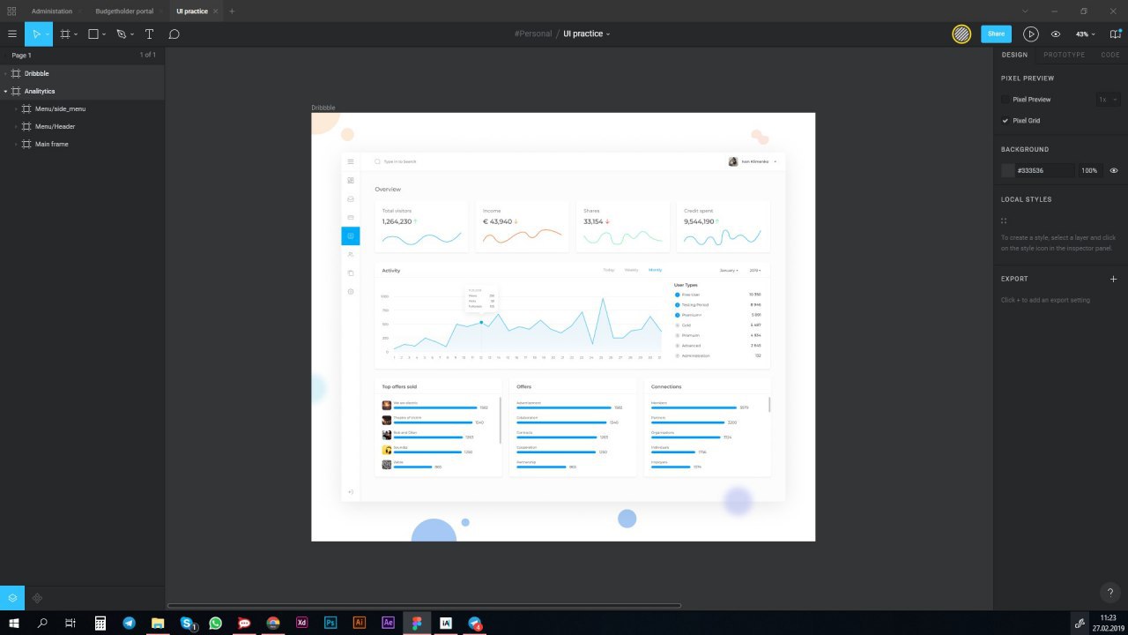
Task: Select the Frame tool
Action: [64, 34]
